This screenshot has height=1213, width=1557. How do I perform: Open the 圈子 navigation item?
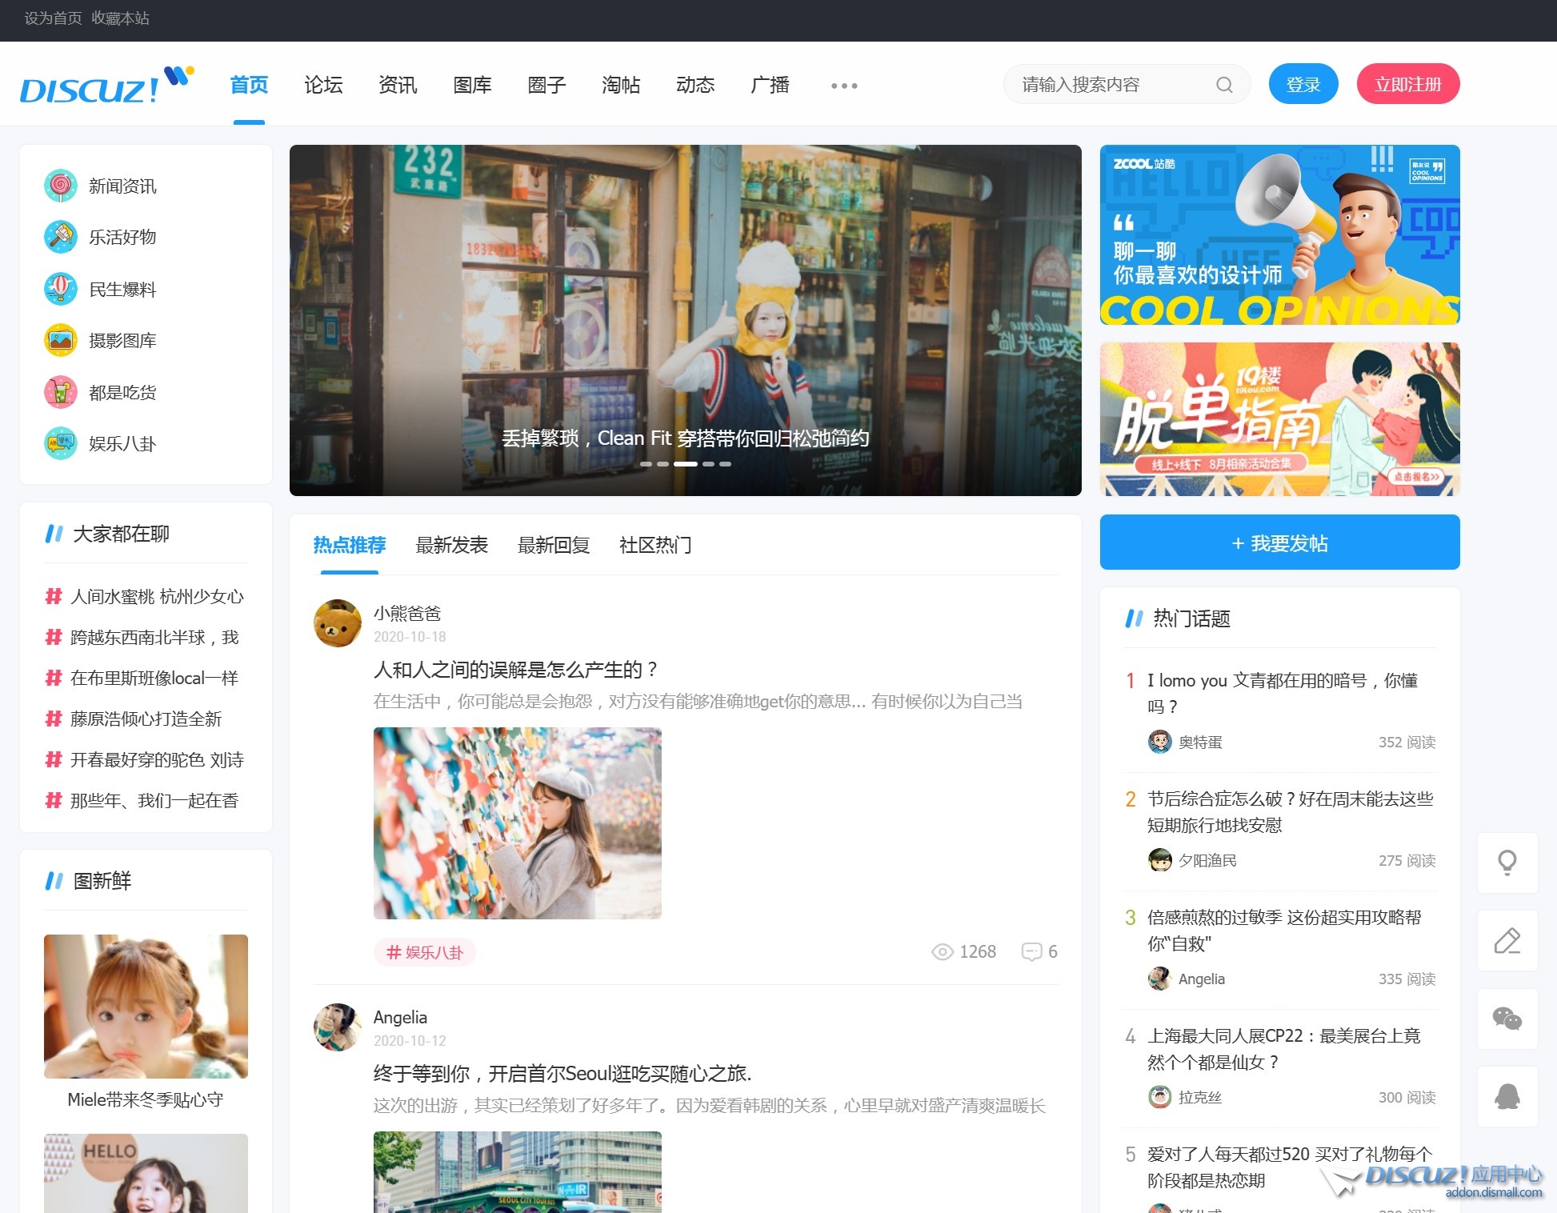point(546,85)
